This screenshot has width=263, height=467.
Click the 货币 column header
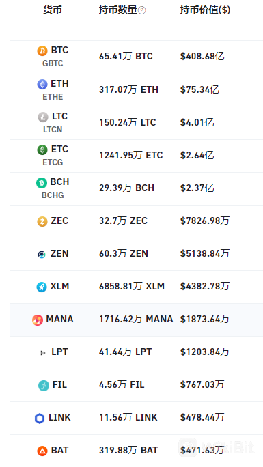tap(53, 10)
